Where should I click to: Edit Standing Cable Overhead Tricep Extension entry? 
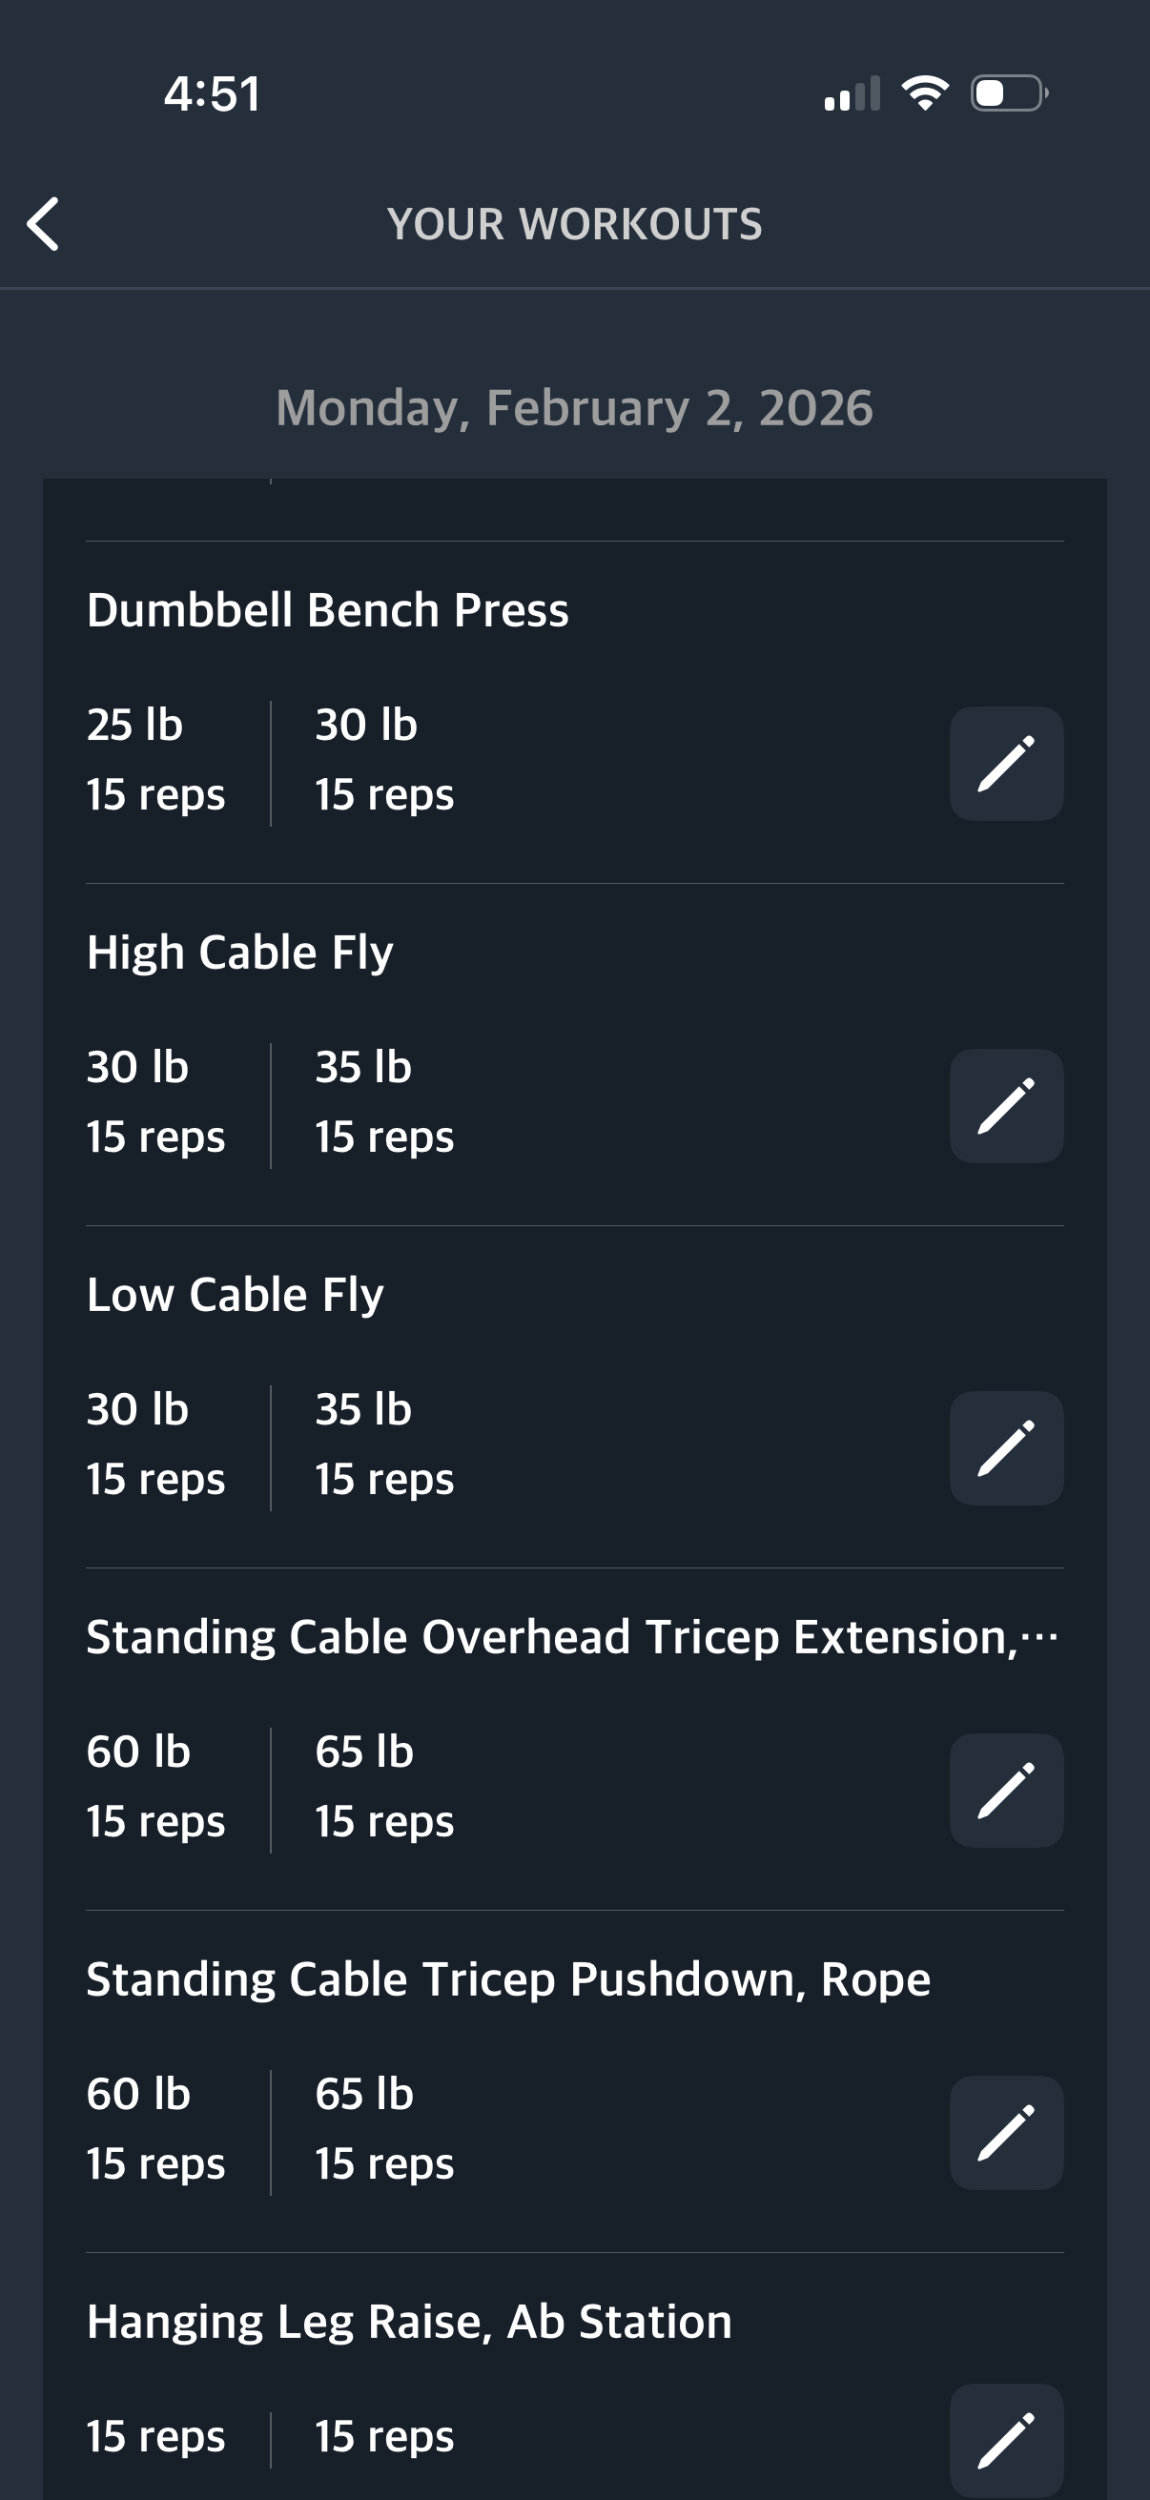tap(1005, 1791)
